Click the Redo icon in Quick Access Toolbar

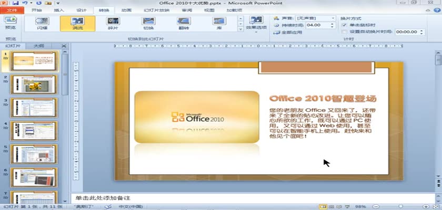pyautogui.click(x=39, y=3)
